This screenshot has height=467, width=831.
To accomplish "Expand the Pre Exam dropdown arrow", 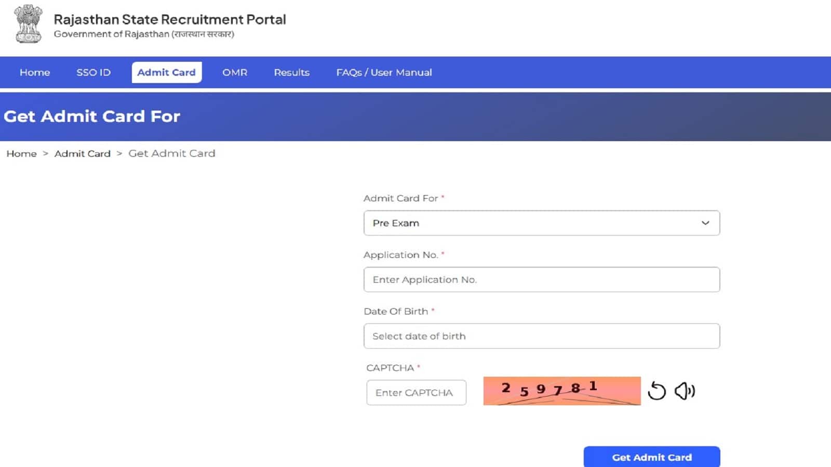I will pyautogui.click(x=705, y=223).
